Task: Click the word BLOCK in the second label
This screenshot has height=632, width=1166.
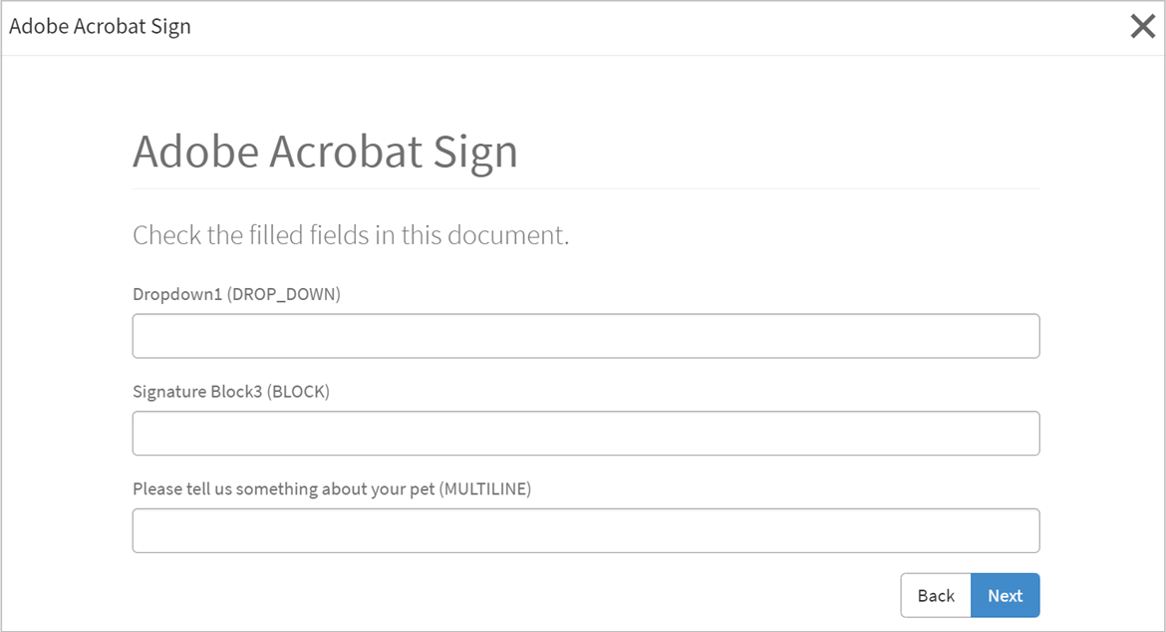Action: pos(299,392)
